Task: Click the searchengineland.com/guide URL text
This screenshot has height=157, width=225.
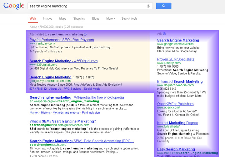Action: [59, 125]
